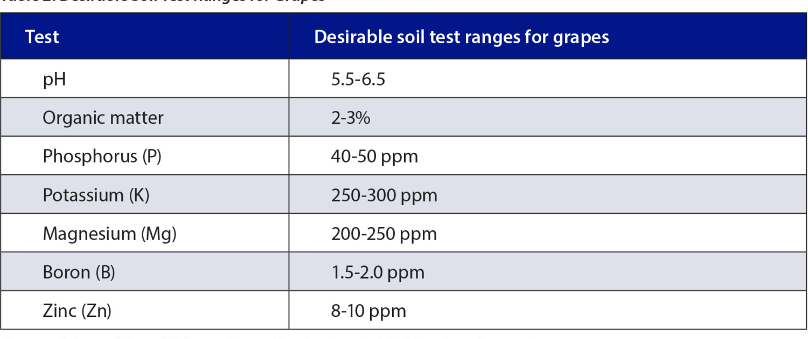Click the cut-off source note below the table
This screenshot has width=808, height=339.
[269, 336]
